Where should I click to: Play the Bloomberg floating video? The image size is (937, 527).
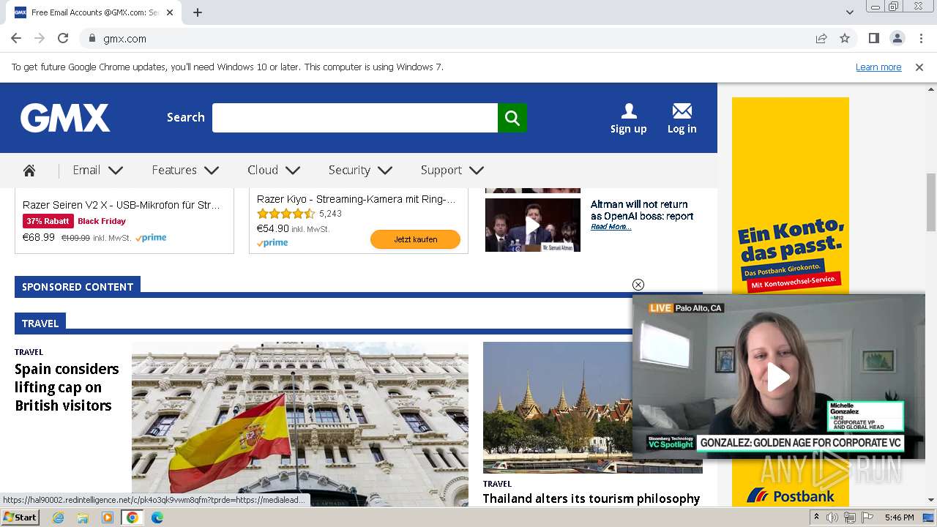[778, 377]
